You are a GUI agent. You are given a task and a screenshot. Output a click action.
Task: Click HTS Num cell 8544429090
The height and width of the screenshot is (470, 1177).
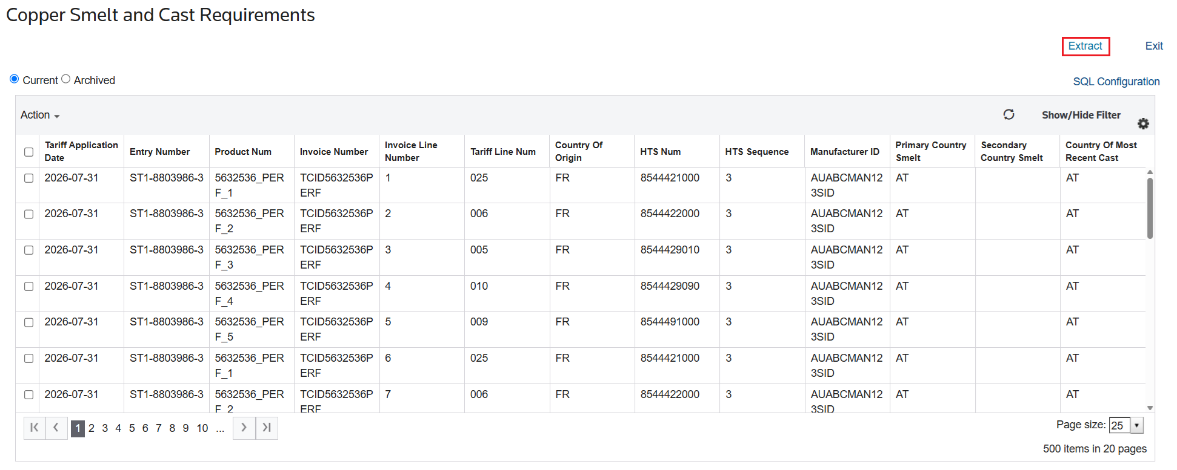pyautogui.click(x=670, y=286)
